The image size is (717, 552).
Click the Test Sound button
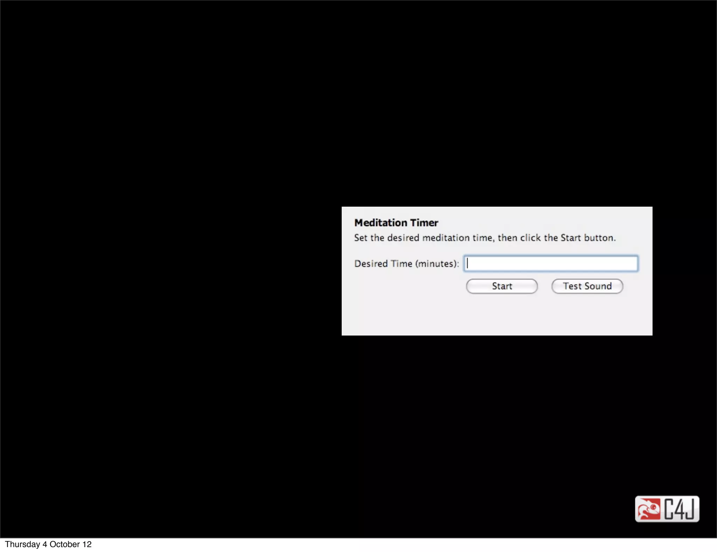[x=587, y=286]
